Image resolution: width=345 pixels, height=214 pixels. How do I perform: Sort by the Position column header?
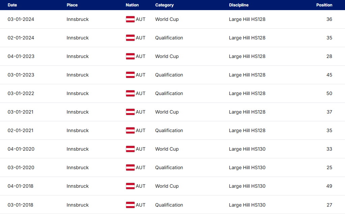tap(324, 5)
